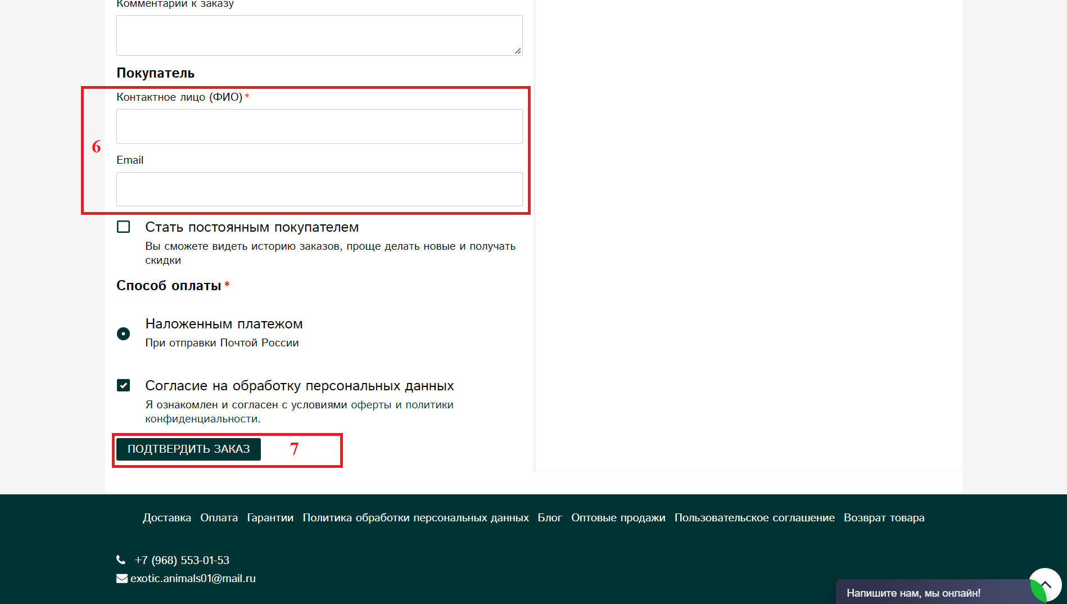Check the 'Стать постоянным покупателем' checkbox
Image resolution: width=1067 pixels, height=604 pixels.
(x=123, y=227)
